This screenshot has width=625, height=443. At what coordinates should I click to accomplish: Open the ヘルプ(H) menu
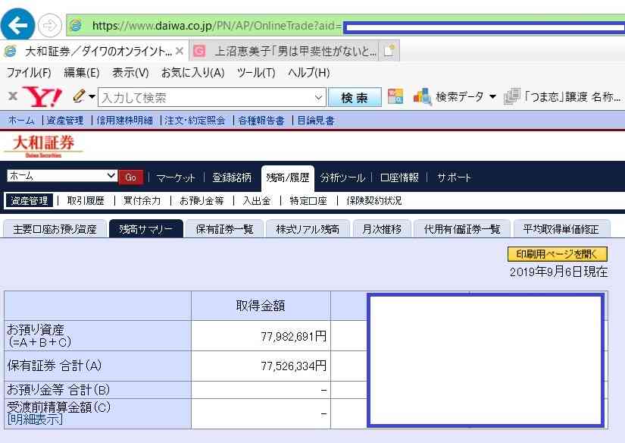pos(309,73)
